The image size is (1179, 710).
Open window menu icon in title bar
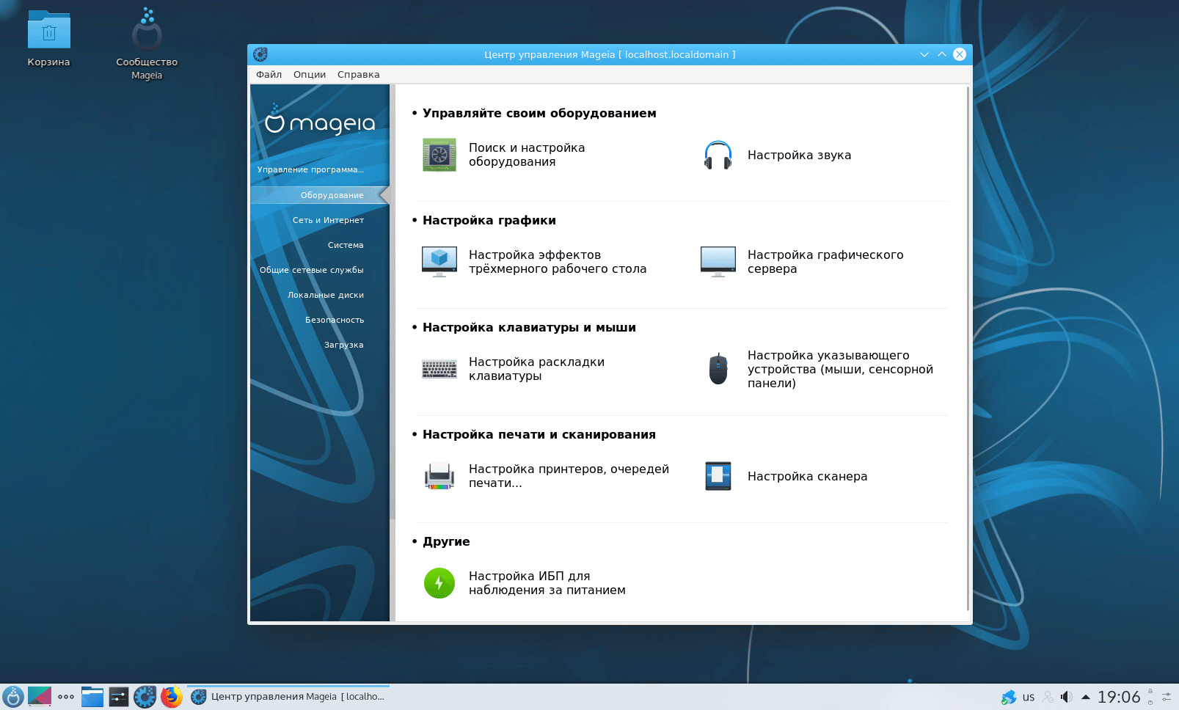(x=260, y=54)
